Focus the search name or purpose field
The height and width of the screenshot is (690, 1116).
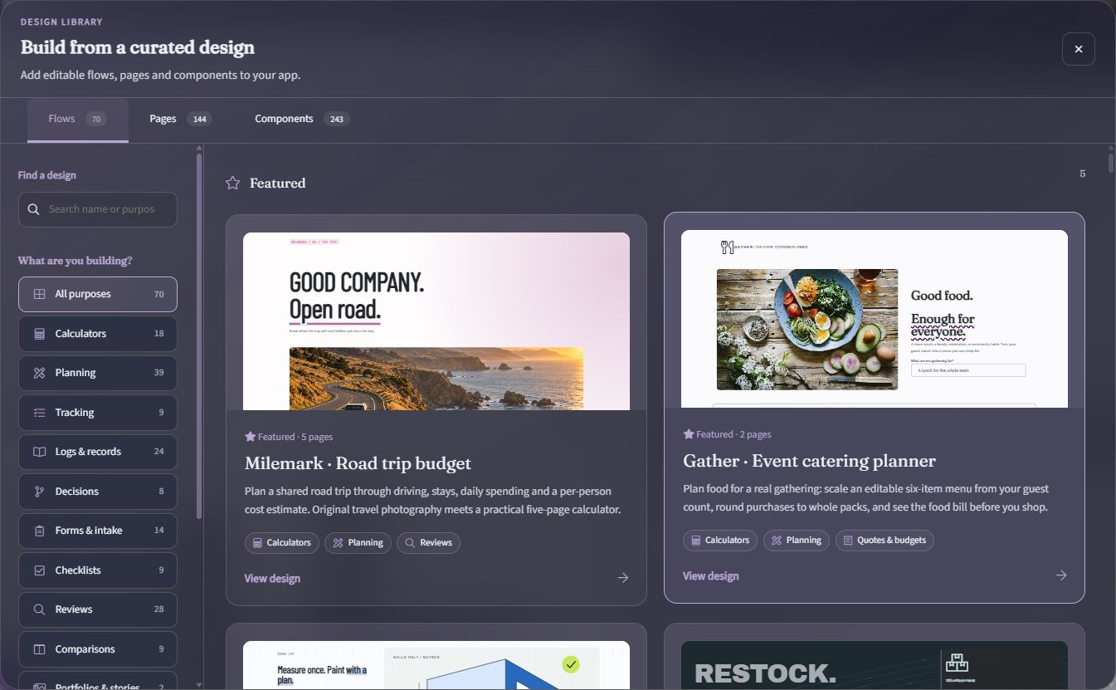[98, 209]
